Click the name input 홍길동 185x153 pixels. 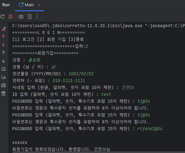(x=34, y=60)
